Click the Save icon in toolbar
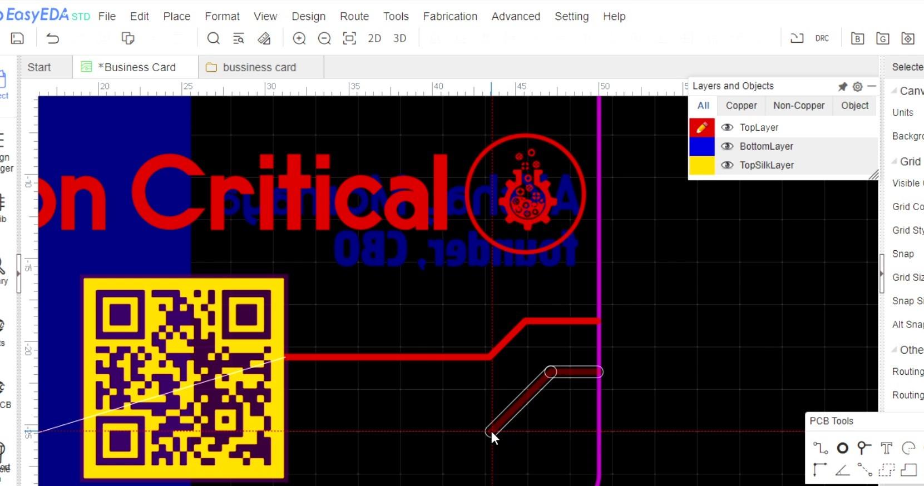The image size is (924, 486). (17, 38)
